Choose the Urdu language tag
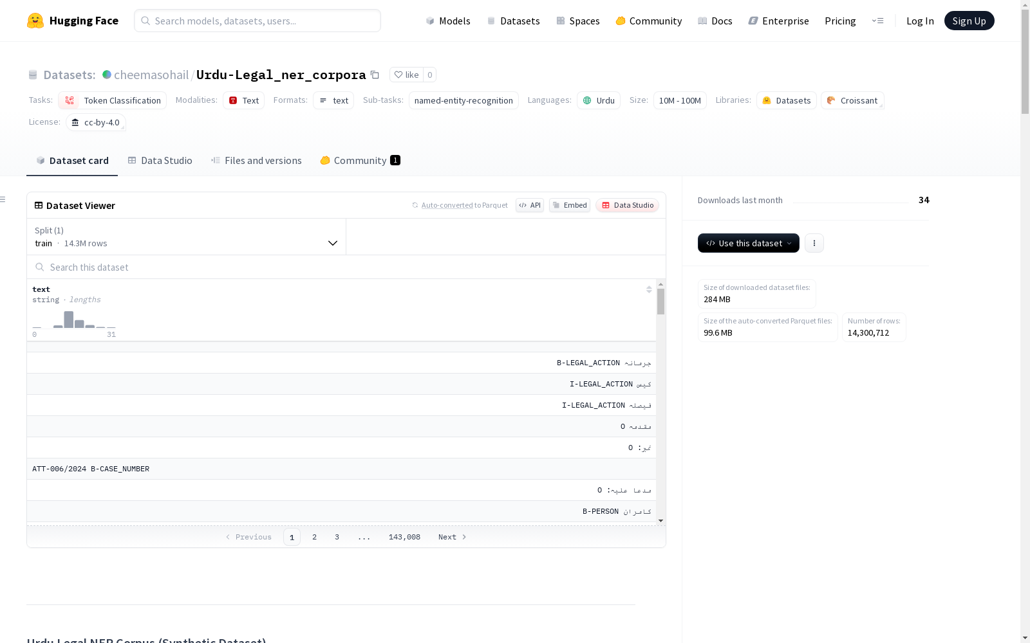The height and width of the screenshot is (643, 1030). [599, 100]
